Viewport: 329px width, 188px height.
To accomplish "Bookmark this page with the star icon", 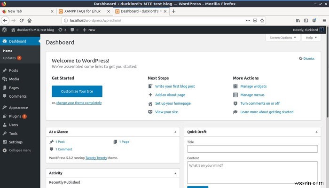I will point(262,20).
